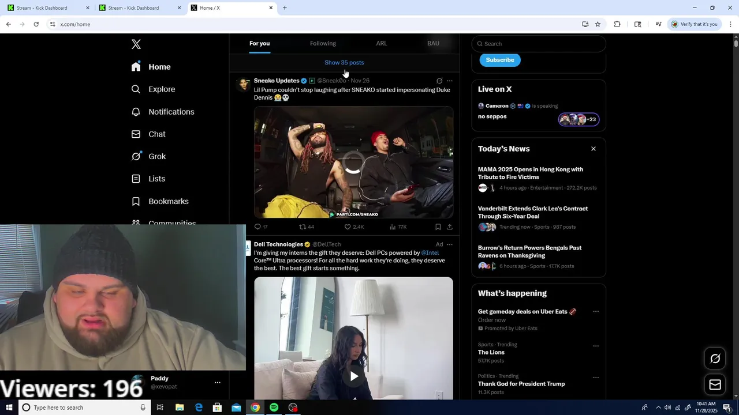Repost the Sneako Updates post

coord(307,227)
